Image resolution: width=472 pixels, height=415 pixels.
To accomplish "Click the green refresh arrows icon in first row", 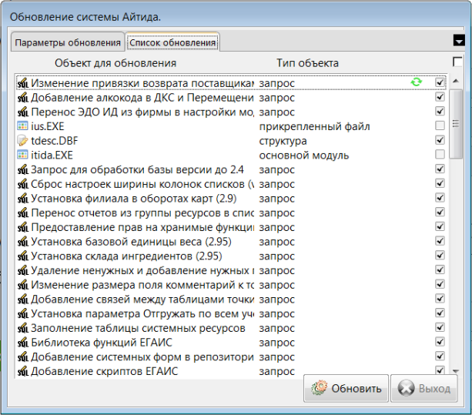I will click(417, 82).
